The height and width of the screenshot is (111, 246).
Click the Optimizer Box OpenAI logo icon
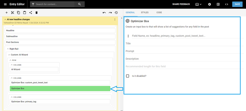128,21
